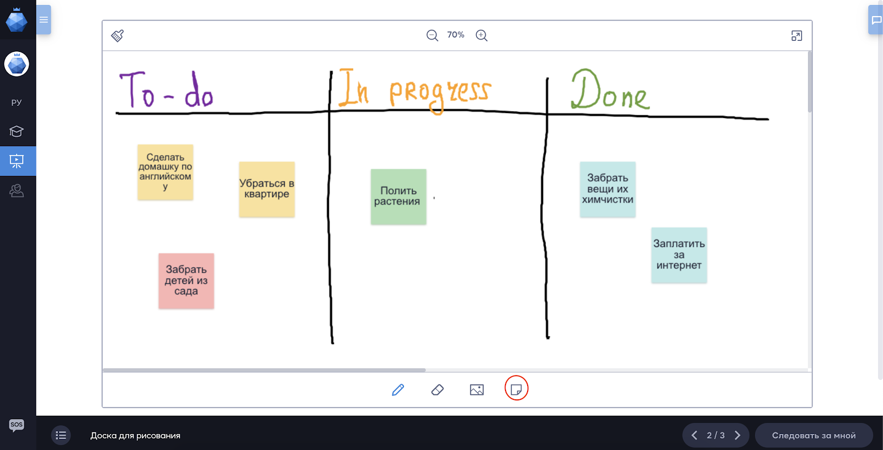Open the hamburger side menu
883x450 pixels.
pyautogui.click(x=44, y=20)
